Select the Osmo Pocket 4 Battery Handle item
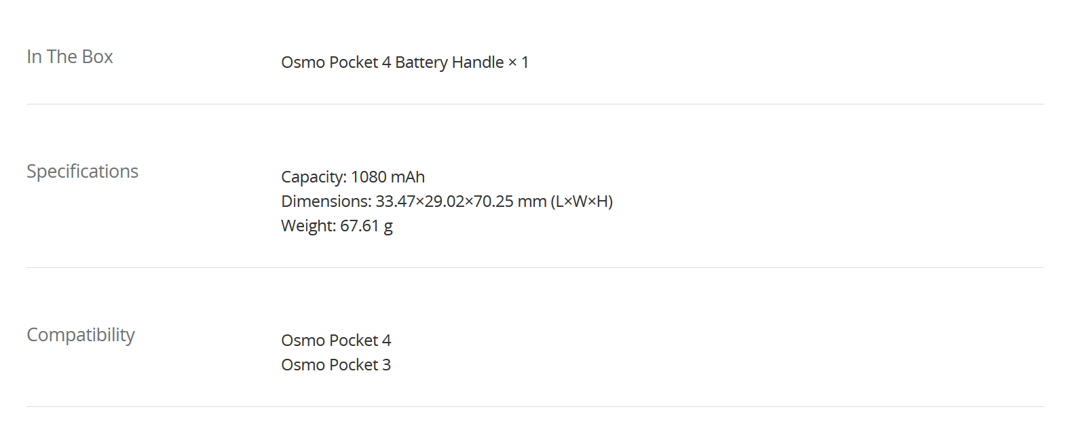The height and width of the screenshot is (426, 1073). pyautogui.click(x=392, y=62)
